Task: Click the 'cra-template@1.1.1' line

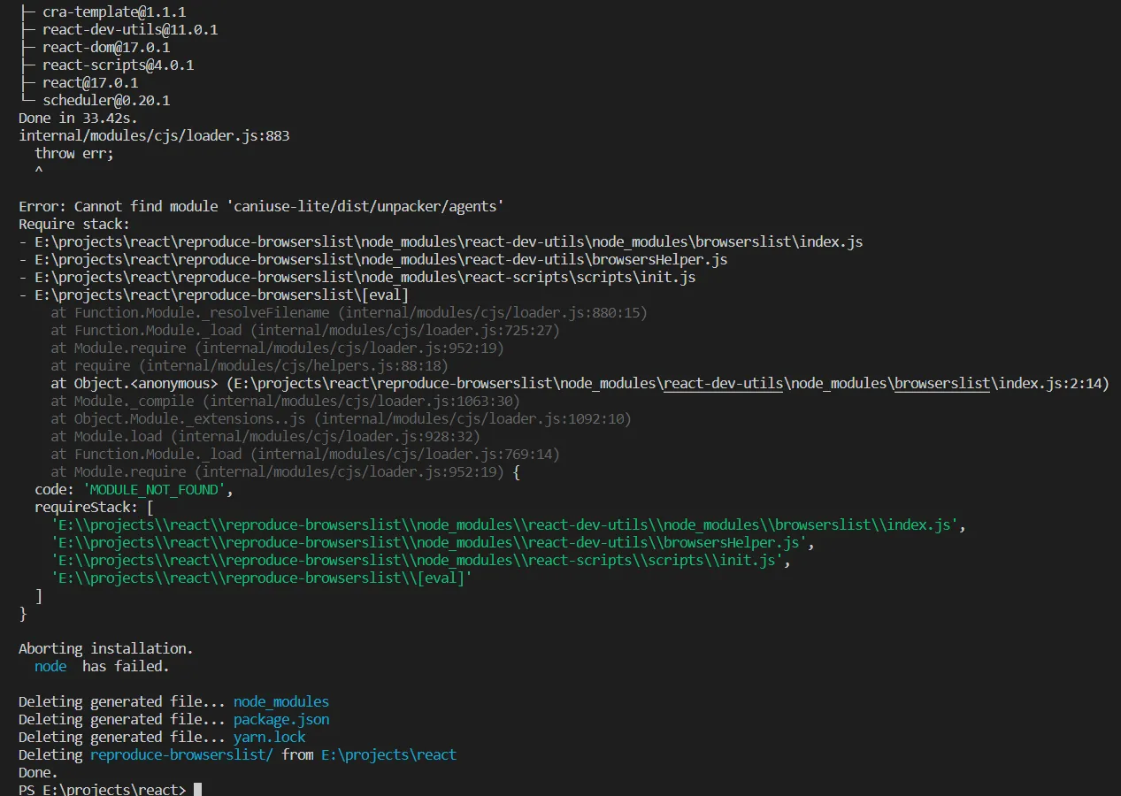Action: pyautogui.click(x=114, y=12)
